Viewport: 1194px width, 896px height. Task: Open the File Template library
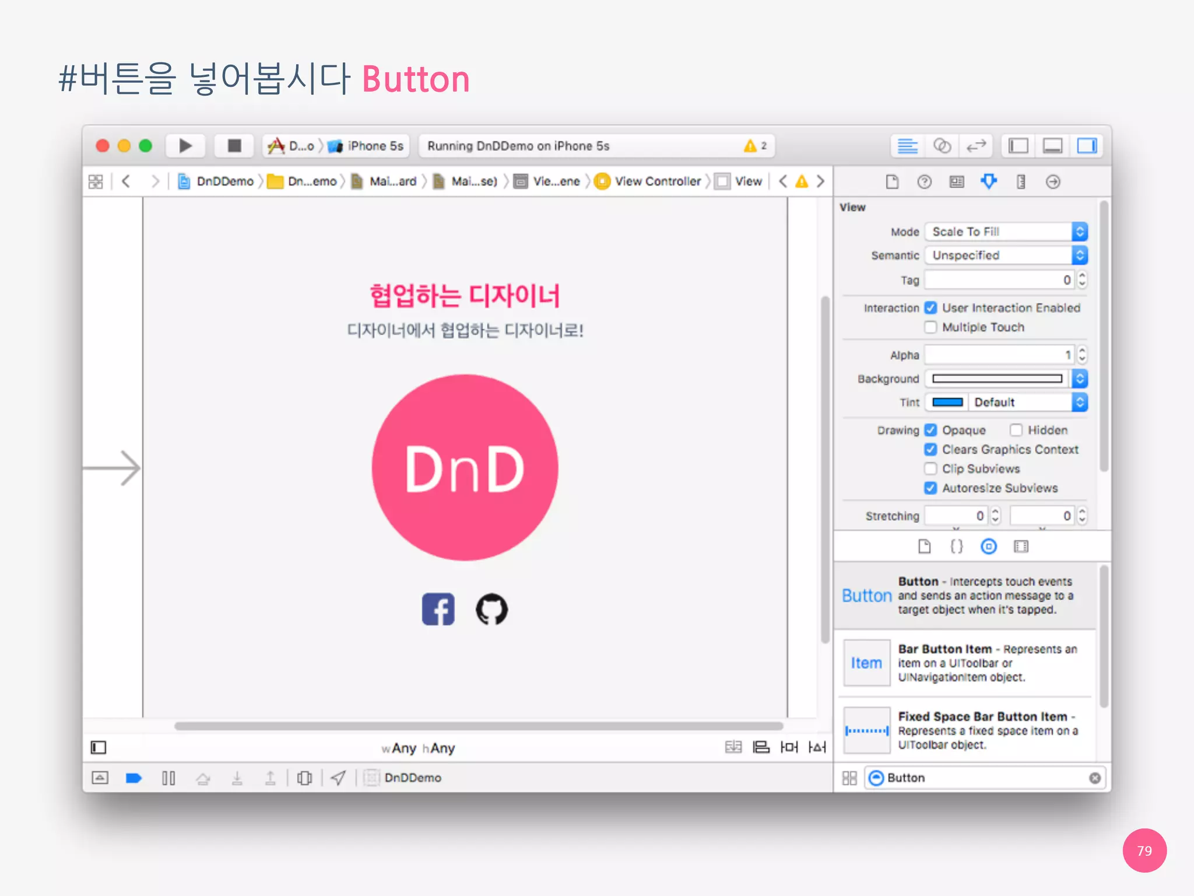coord(924,547)
